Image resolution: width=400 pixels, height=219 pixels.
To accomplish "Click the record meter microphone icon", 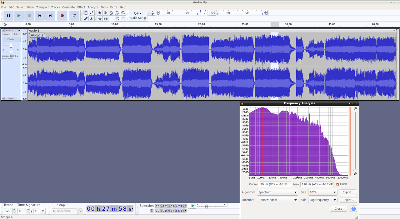I will click(x=152, y=13).
